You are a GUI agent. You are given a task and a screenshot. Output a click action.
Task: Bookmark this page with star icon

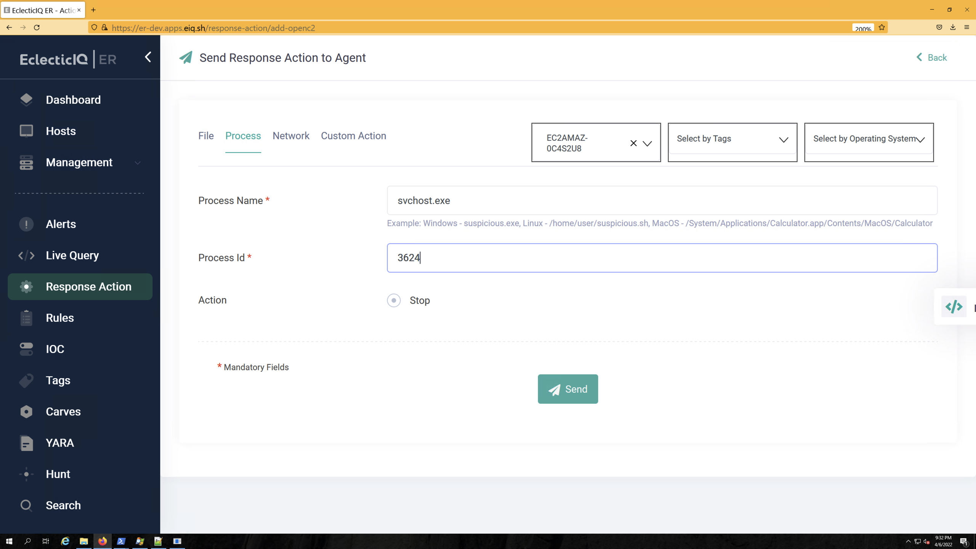882,27
